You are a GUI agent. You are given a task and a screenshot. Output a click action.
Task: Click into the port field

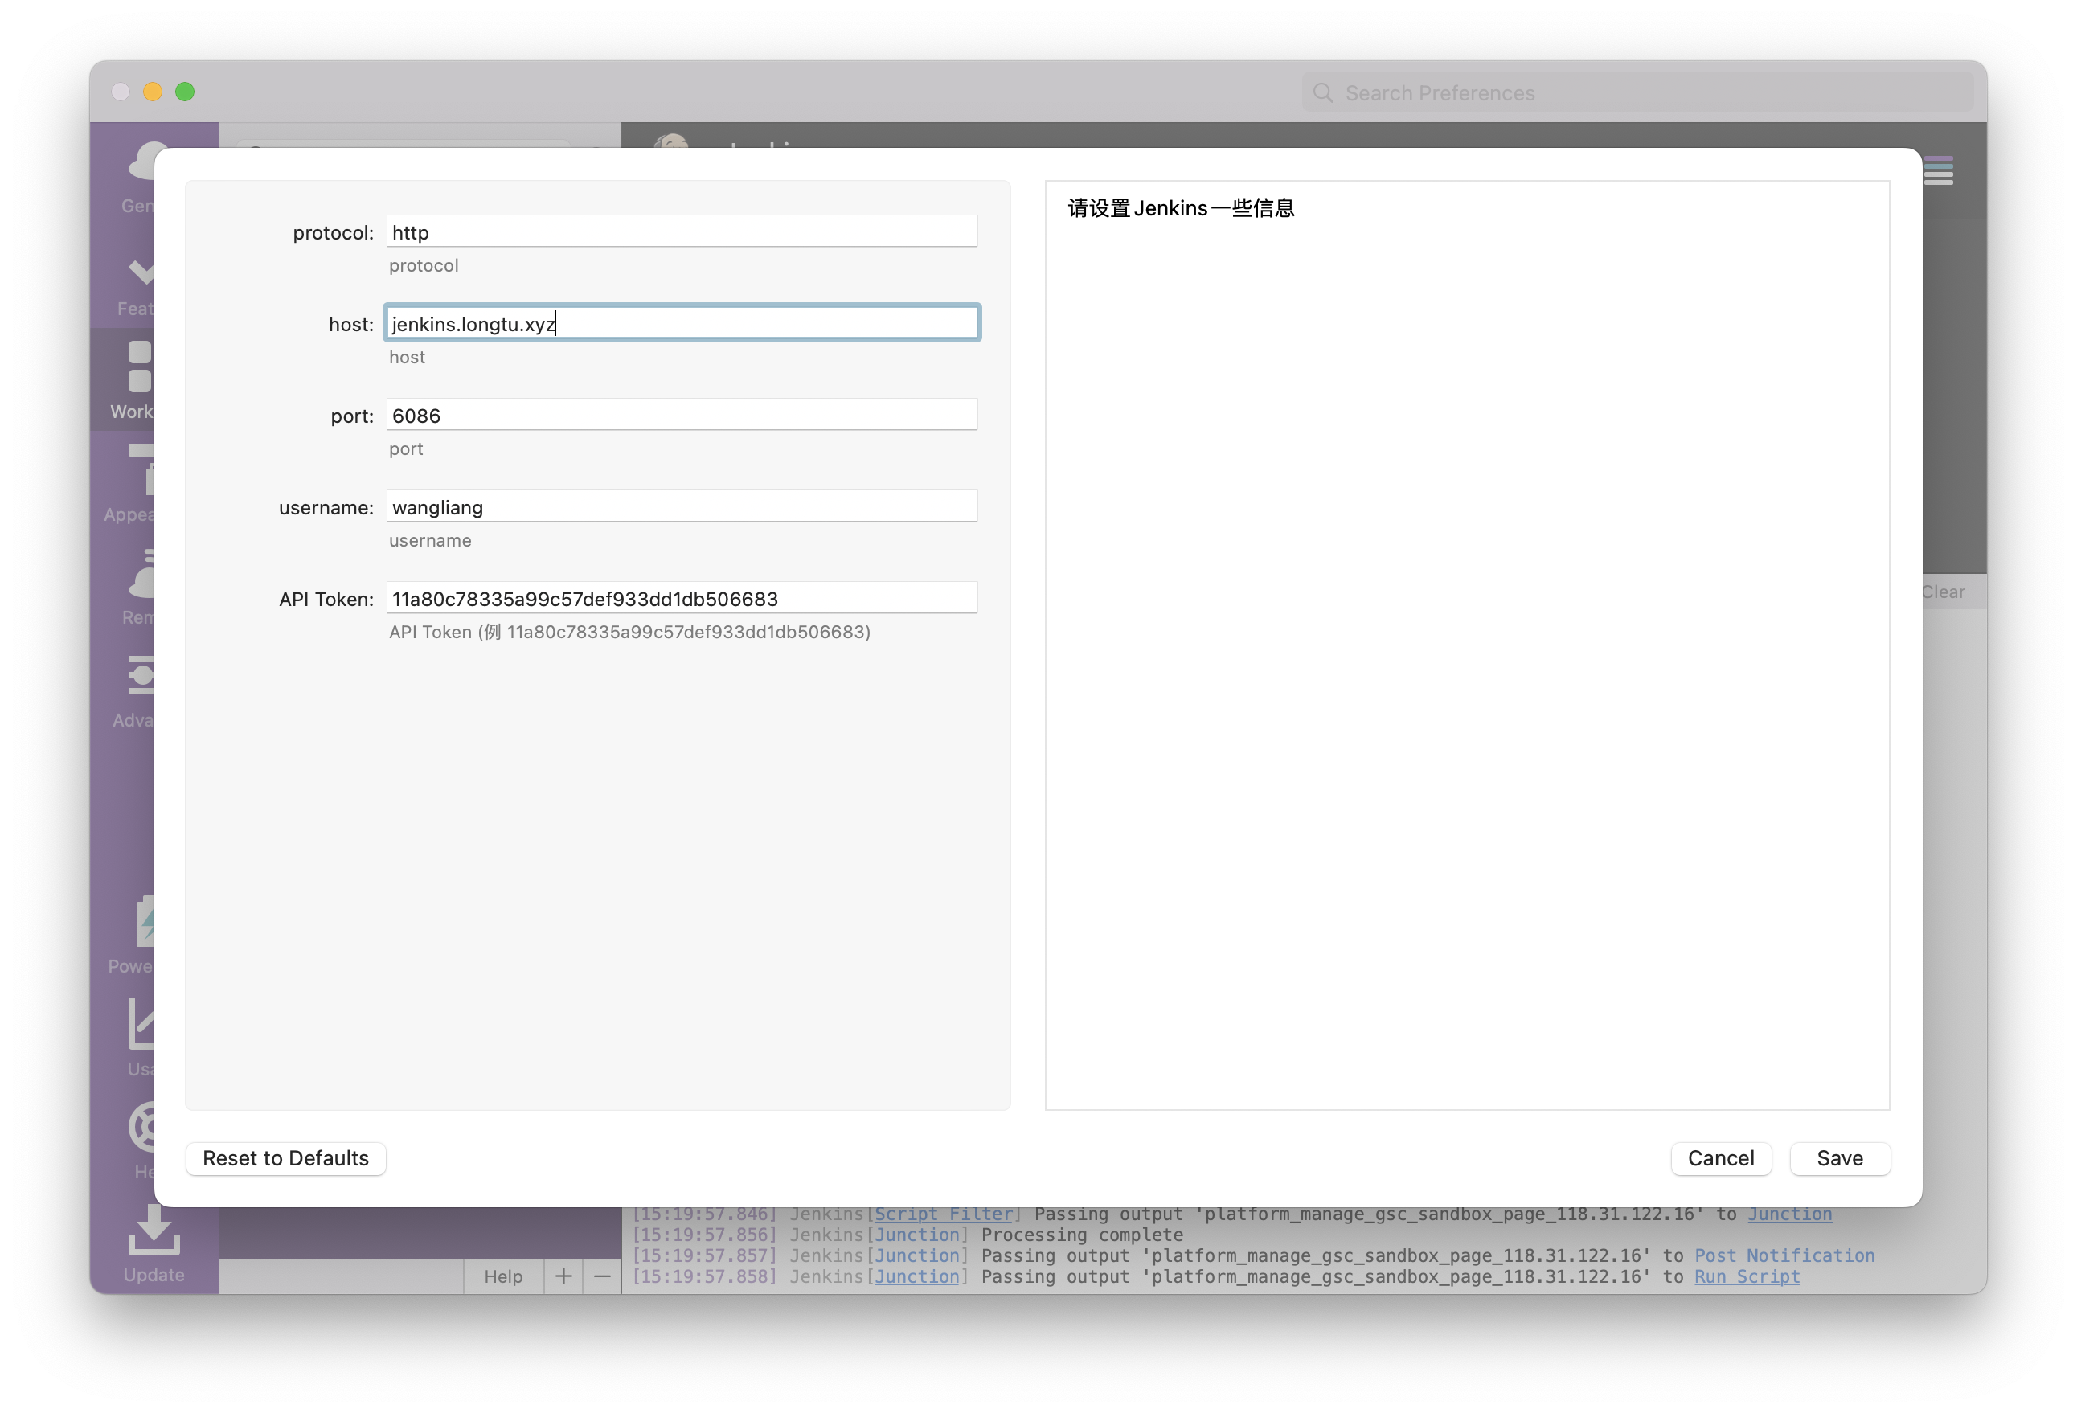(x=681, y=416)
